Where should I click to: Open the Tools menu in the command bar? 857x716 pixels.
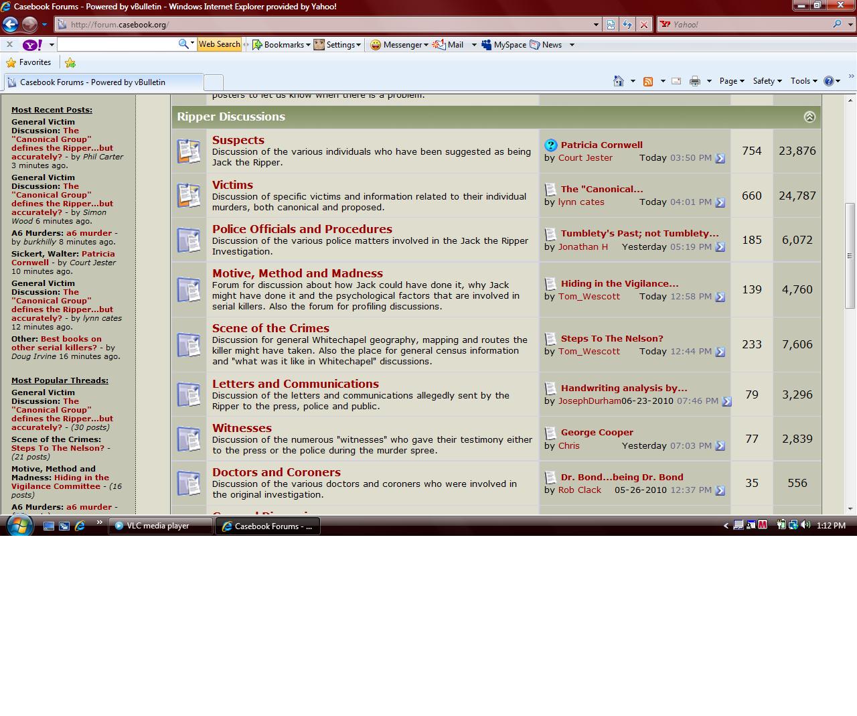[803, 81]
